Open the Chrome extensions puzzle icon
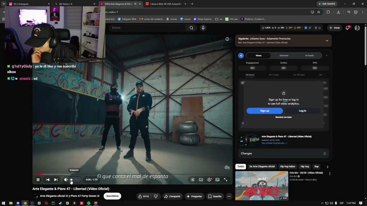 (328, 12)
